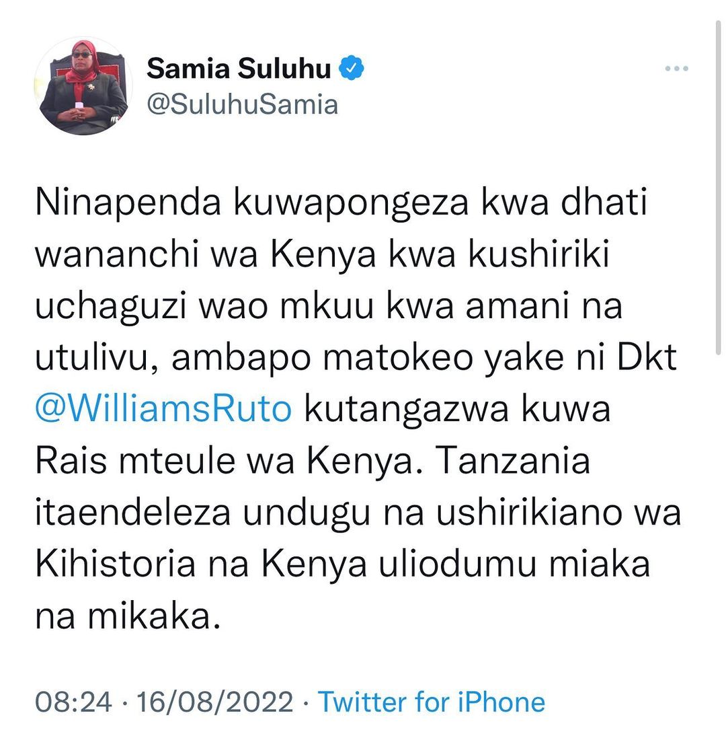The height and width of the screenshot is (736, 726).
Task: Click the display name Samia Suluhu
Action: (x=239, y=69)
